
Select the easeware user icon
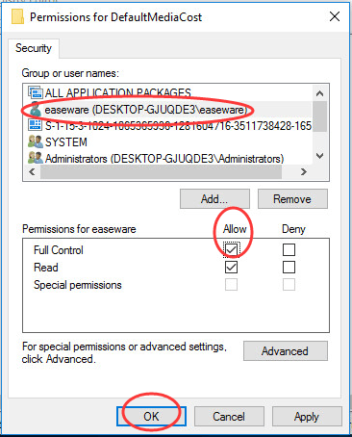tap(35, 110)
